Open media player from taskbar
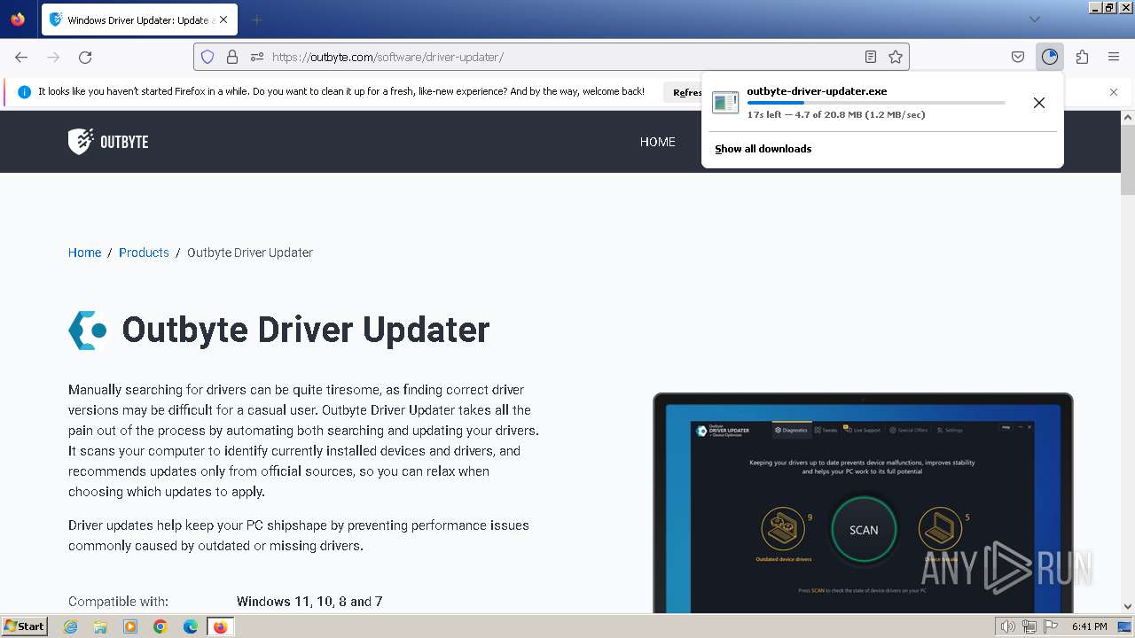The height and width of the screenshot is (638, 1135). point(130,626)
